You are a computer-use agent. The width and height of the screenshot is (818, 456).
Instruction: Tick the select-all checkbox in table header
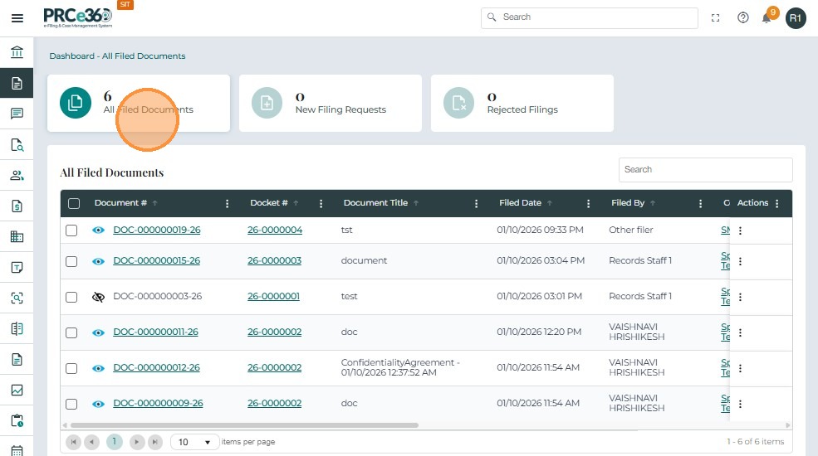[x=74, y=203]
